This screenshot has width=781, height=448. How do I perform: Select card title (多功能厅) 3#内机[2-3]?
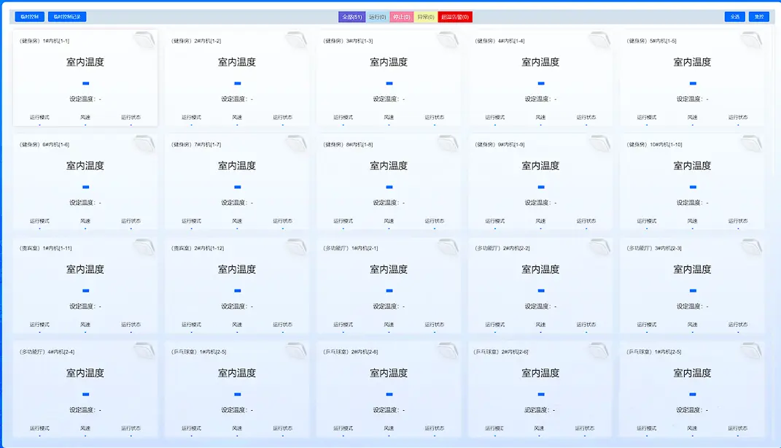(654, 248)
